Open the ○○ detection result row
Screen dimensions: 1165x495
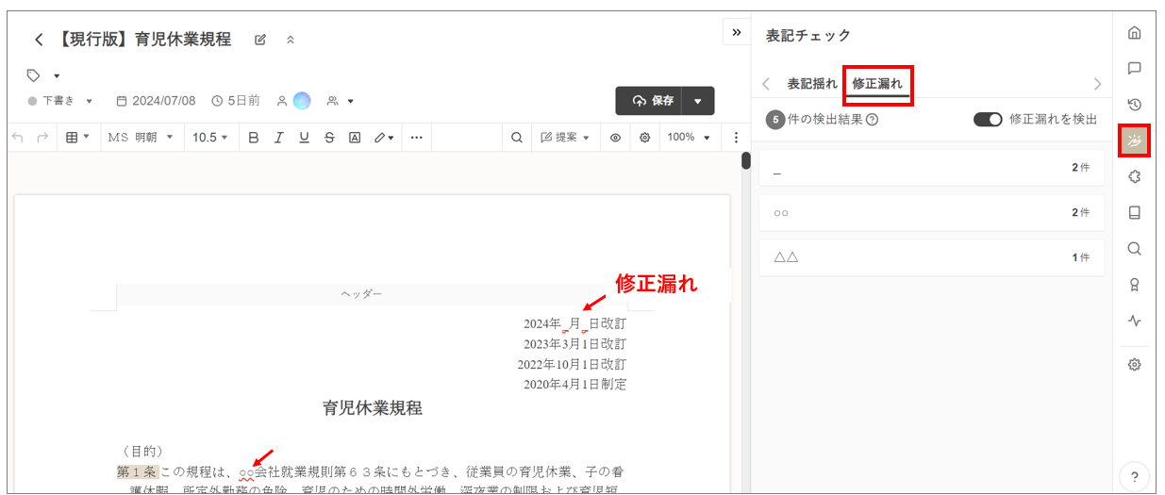coord(930,213)
